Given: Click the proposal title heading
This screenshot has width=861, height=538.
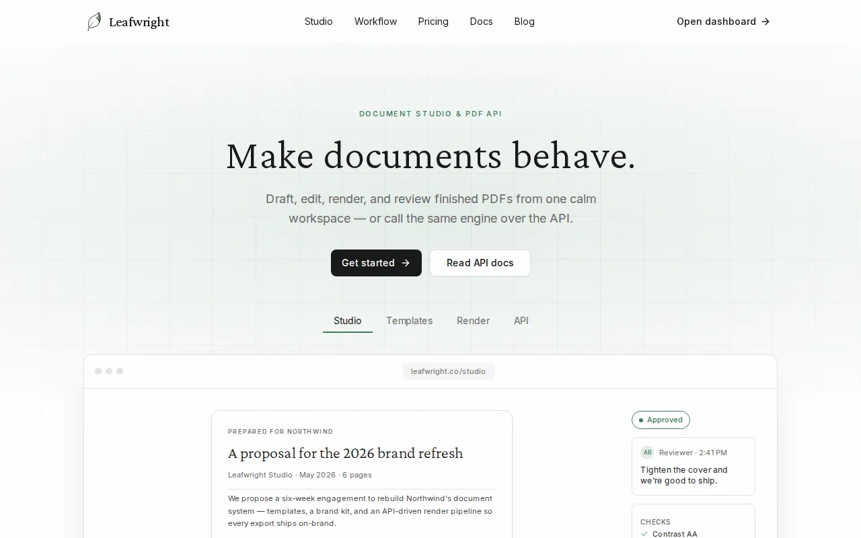Looking at the screenshot, I should tap(346, 453).
